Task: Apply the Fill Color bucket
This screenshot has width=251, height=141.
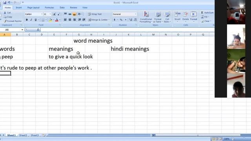Action: (x=50, y=20)
